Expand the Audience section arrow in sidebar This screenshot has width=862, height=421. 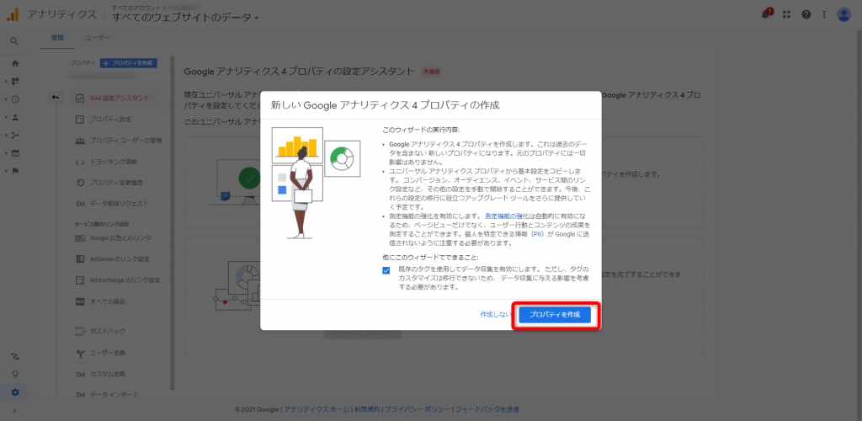click(6, 117)
